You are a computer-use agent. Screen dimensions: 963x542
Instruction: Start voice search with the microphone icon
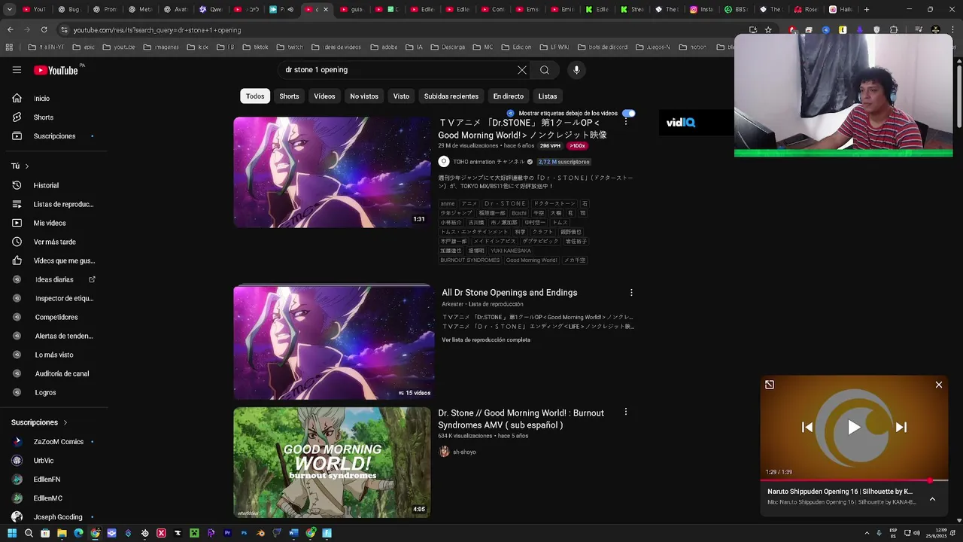pos(576,70)
